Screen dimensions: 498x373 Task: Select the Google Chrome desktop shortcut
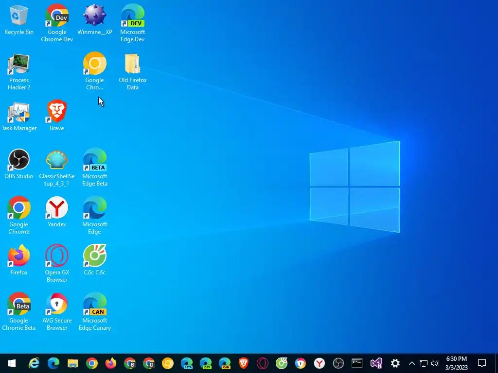click(19, 216)
